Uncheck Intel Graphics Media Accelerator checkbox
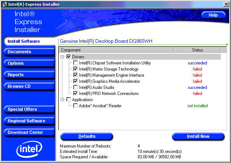 pos(75,81)
